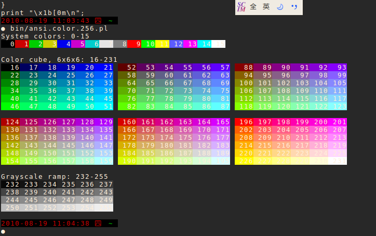Click color cube cell 190
Screen dimensions: 376x236
(127, 161)
